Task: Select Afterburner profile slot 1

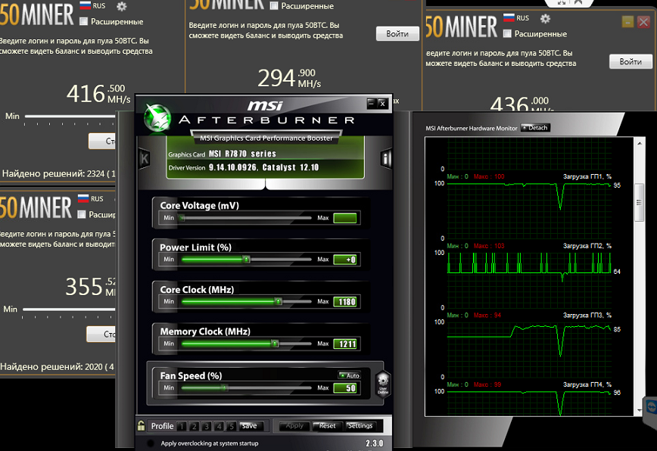Action: 182,426
